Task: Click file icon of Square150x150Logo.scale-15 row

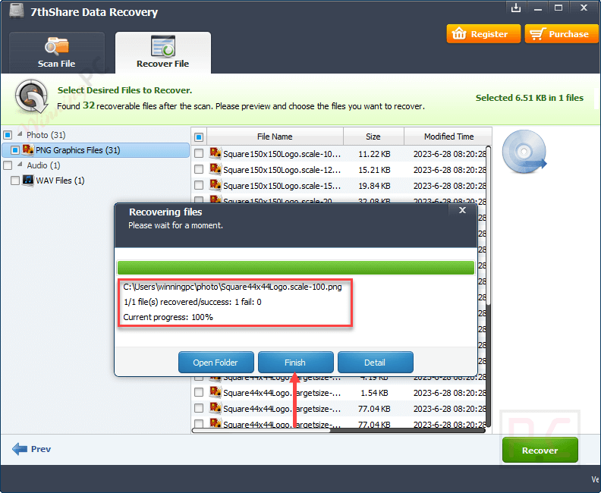Action: [x=215, y=185]
